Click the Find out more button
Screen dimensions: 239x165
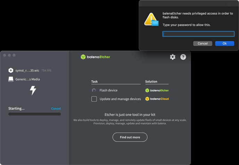130,137
